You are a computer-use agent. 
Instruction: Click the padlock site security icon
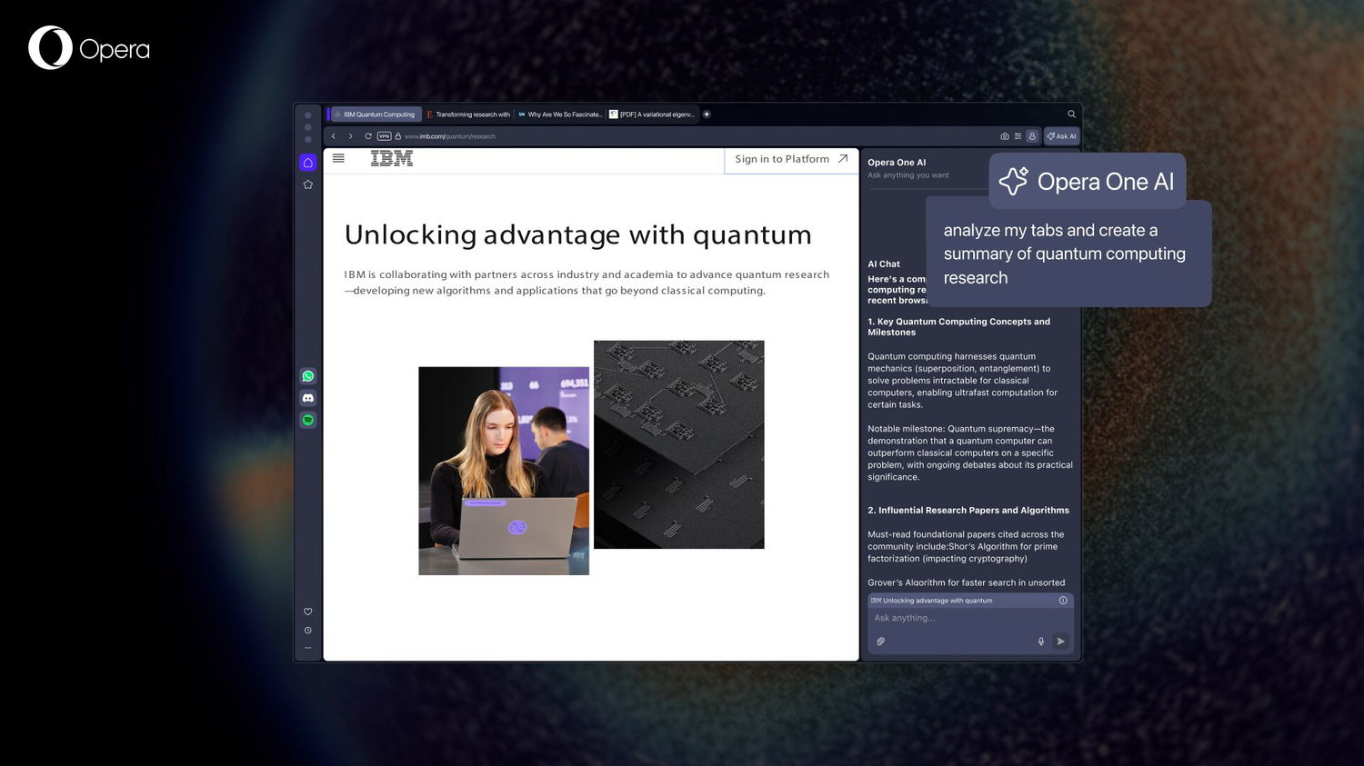click(398, 136)
